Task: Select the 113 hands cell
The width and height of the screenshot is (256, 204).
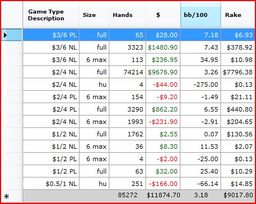Action: (x=127, y=60)
